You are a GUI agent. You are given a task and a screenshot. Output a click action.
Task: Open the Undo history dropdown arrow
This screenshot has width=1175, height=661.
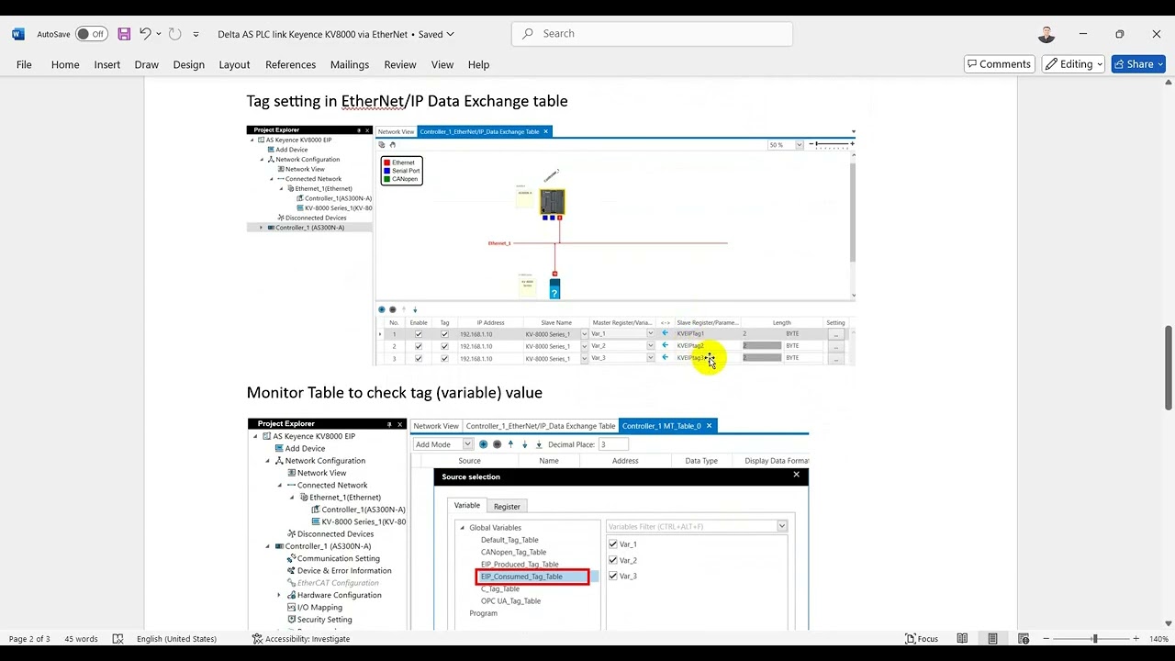tap(159, 34)
